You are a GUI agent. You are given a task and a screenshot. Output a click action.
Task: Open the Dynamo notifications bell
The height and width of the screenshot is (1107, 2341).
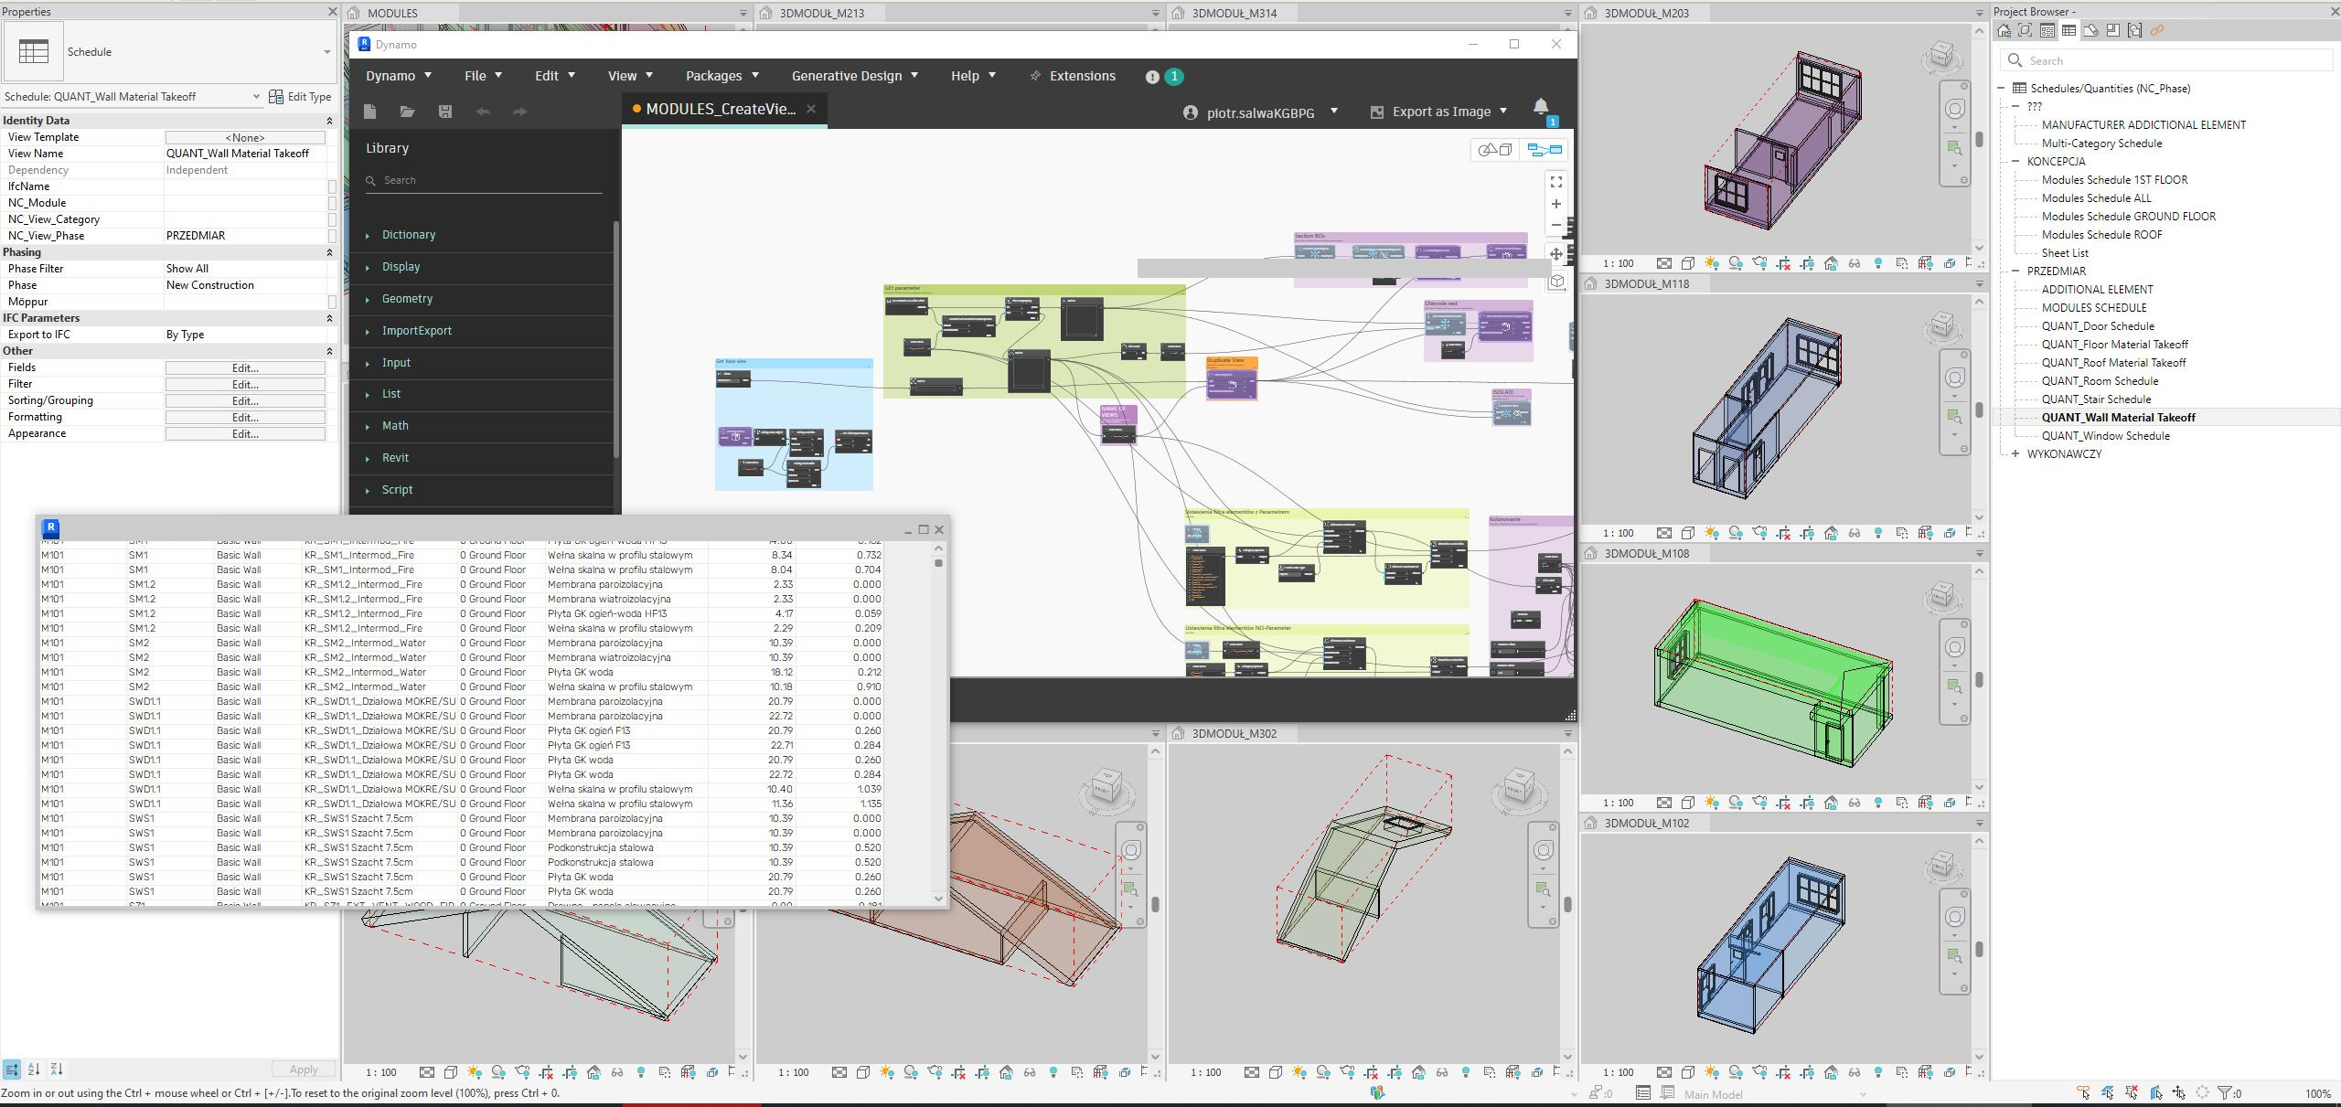point(1541,107)
